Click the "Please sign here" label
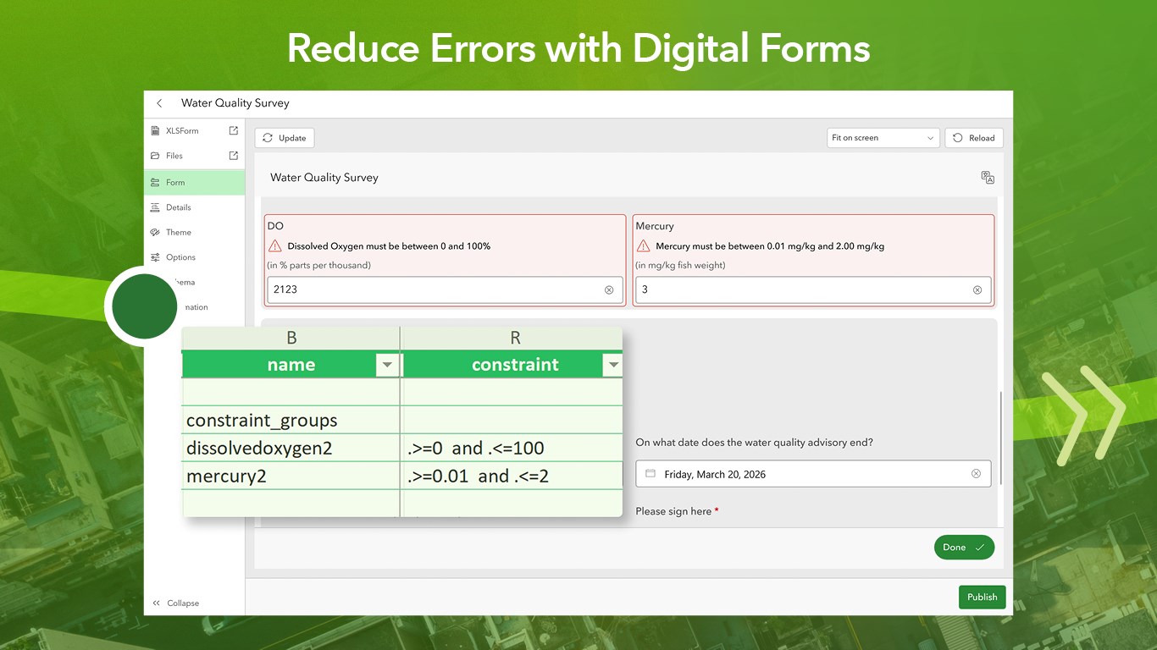The height and width of the screenshot is (650, 1157). pyautogui.click(x=677, y=511)
